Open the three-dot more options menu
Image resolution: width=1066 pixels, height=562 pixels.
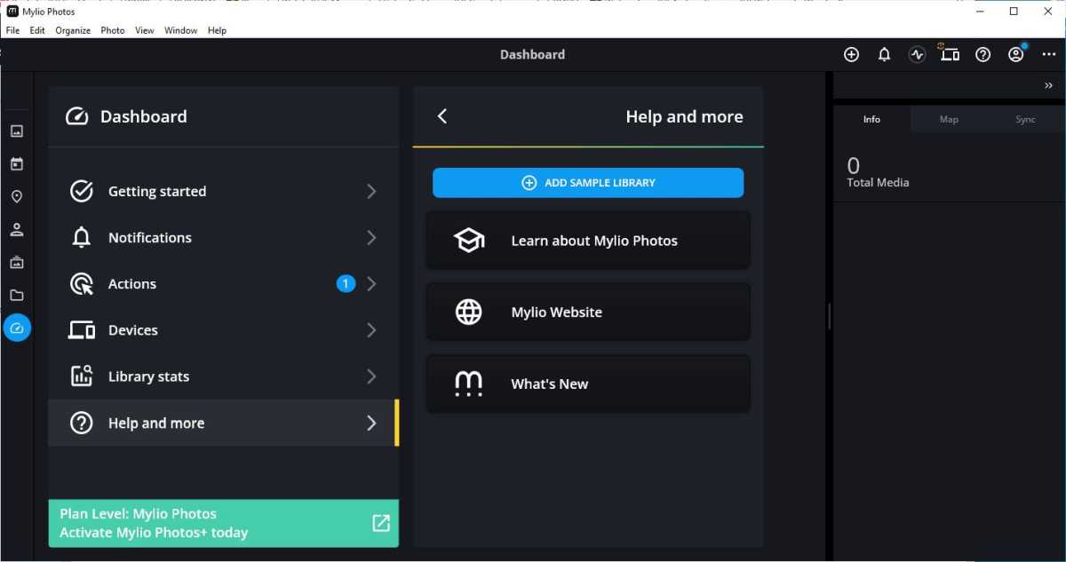1048,54
